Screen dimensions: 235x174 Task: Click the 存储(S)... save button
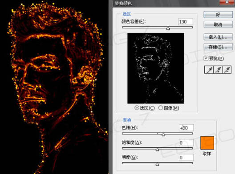[218, 47]
